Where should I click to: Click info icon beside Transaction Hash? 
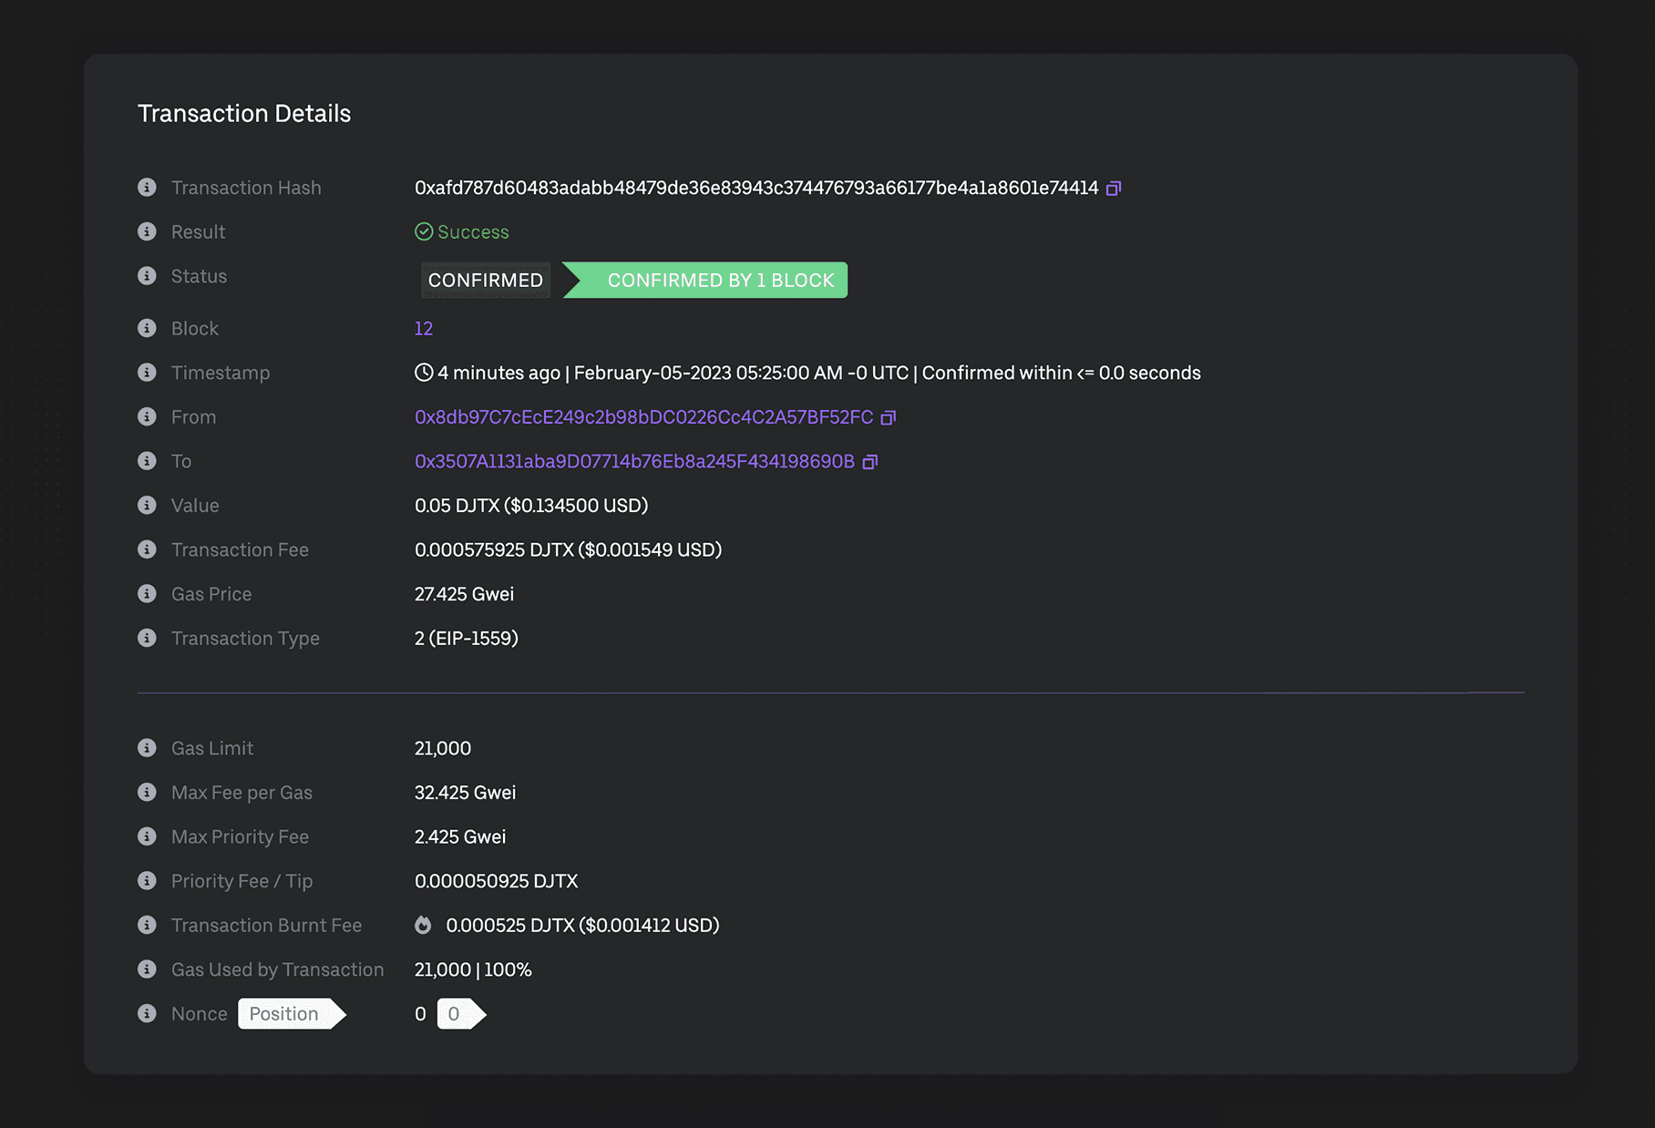[x=147, y=188]
